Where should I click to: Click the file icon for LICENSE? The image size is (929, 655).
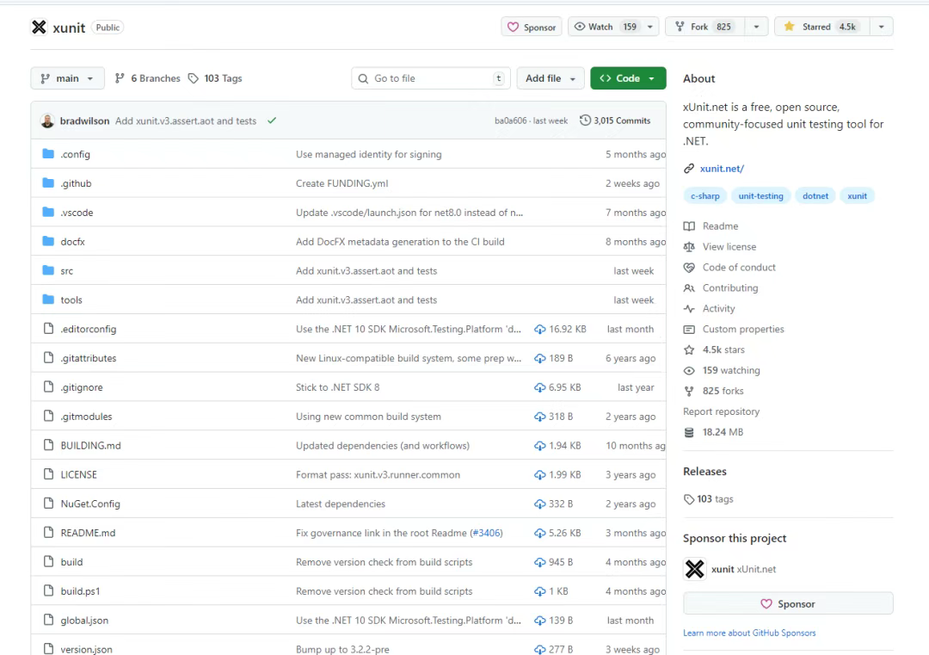(48, 474)
